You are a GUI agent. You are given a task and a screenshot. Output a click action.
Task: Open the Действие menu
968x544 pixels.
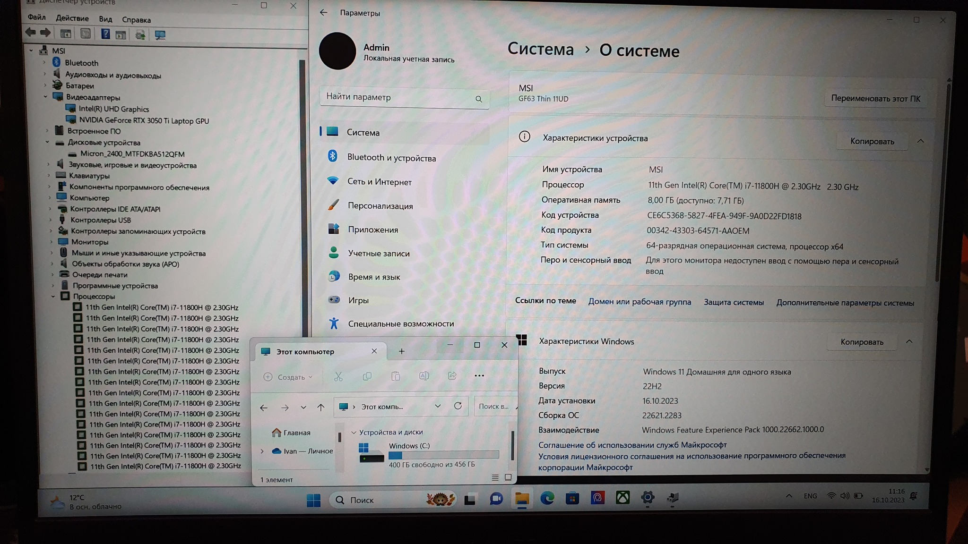tap(72, 18)
